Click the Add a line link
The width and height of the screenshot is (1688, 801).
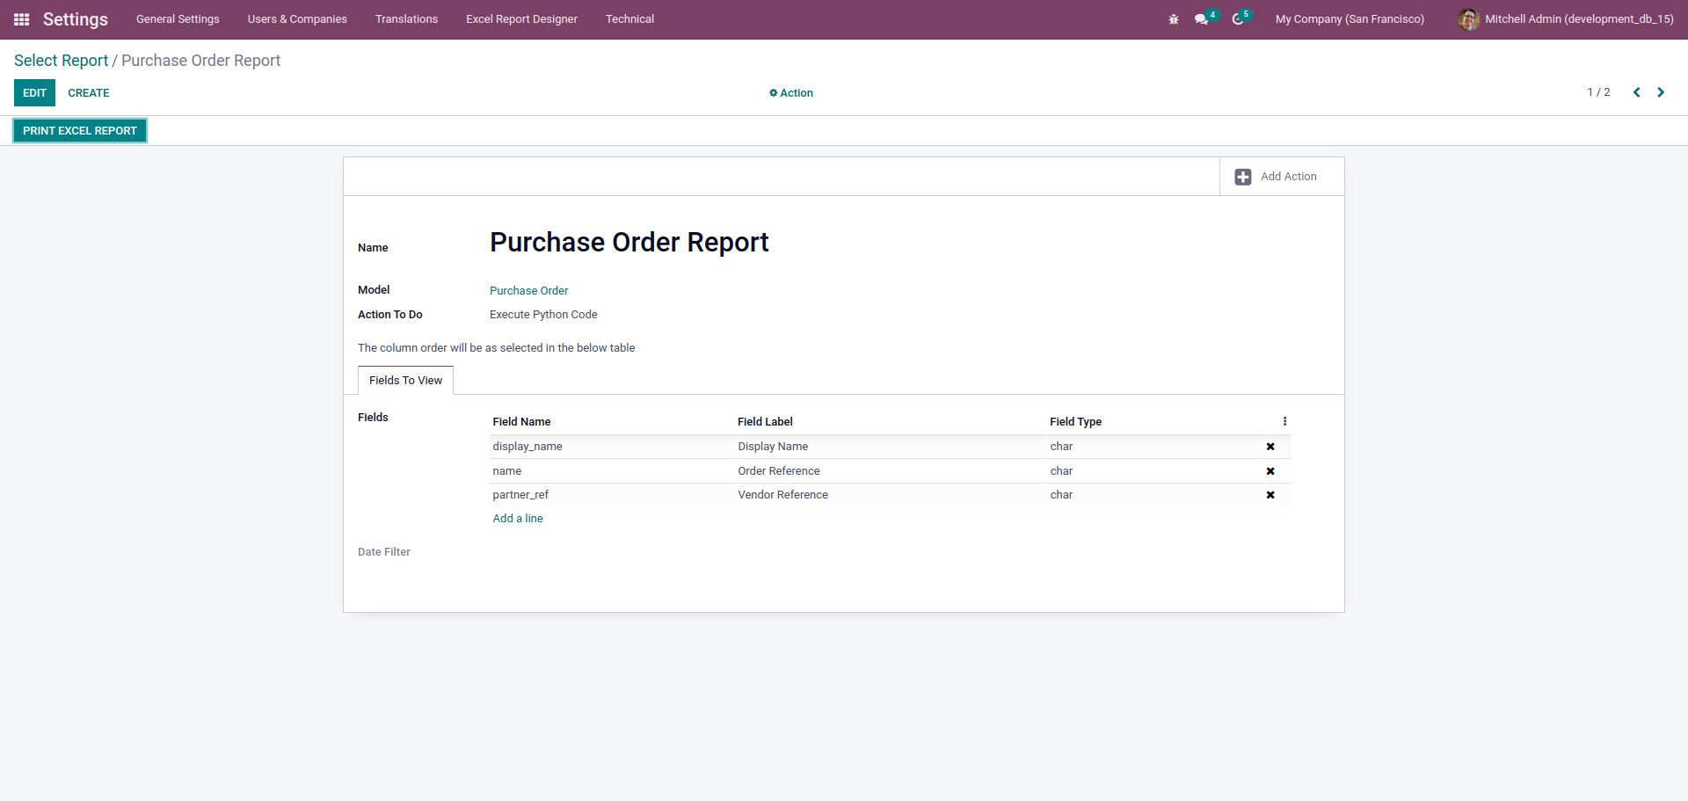coord(518,519)
